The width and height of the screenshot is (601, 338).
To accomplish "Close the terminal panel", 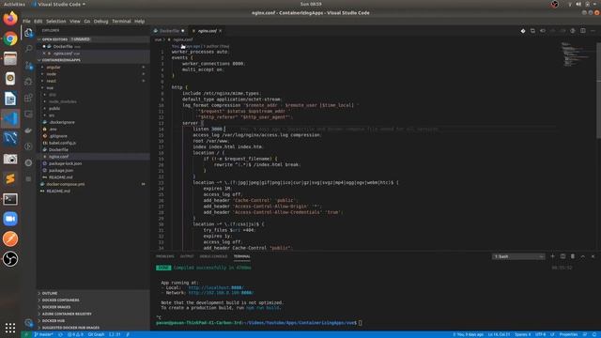I will pos(593,256).
